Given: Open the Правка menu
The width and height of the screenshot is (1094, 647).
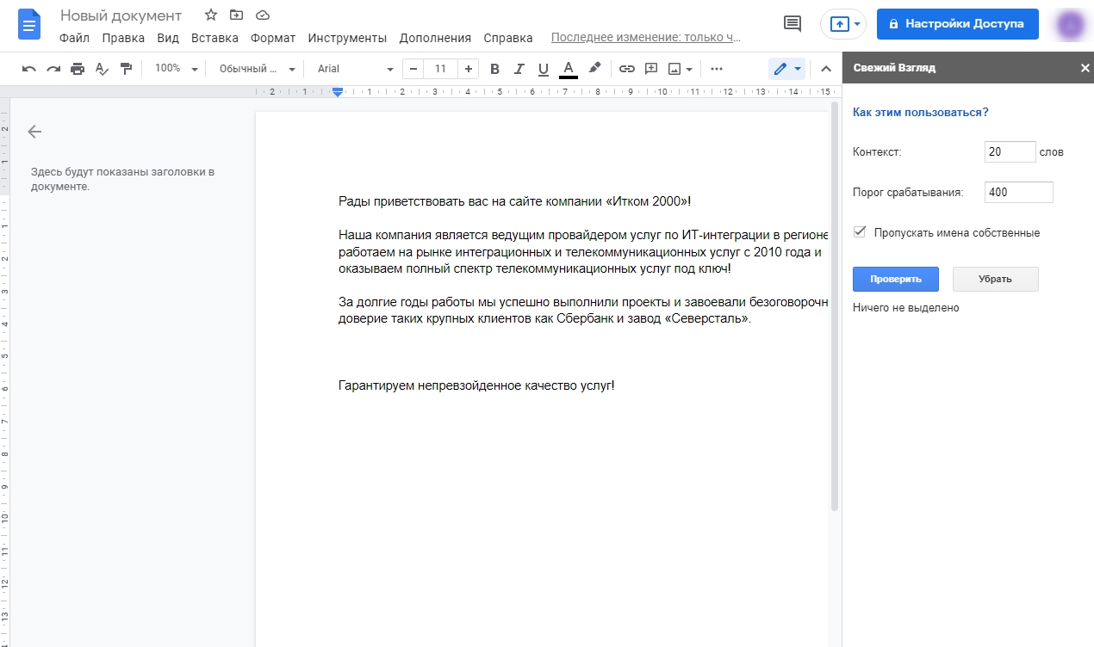Looking at the screenshot, I should point(123,38).
